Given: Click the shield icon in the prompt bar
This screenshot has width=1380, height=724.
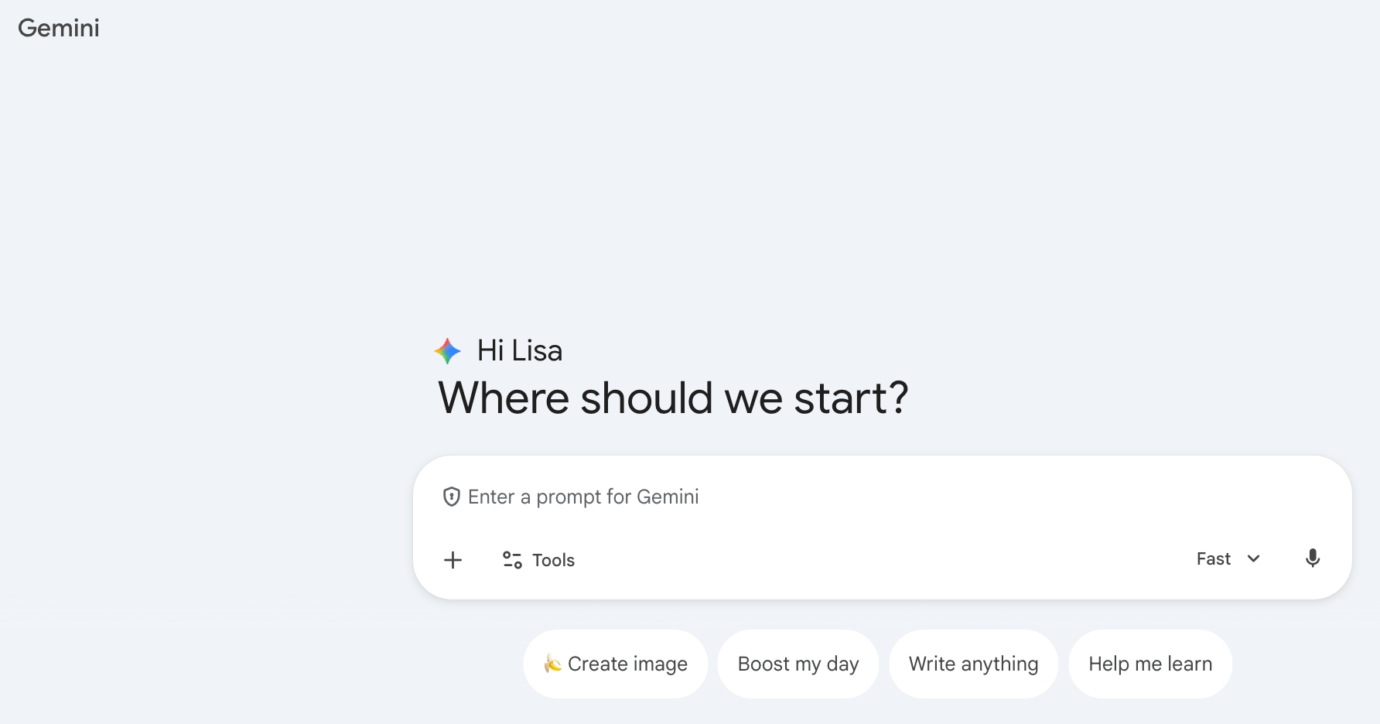Looking at the screenshot, I should pos(451,497).
